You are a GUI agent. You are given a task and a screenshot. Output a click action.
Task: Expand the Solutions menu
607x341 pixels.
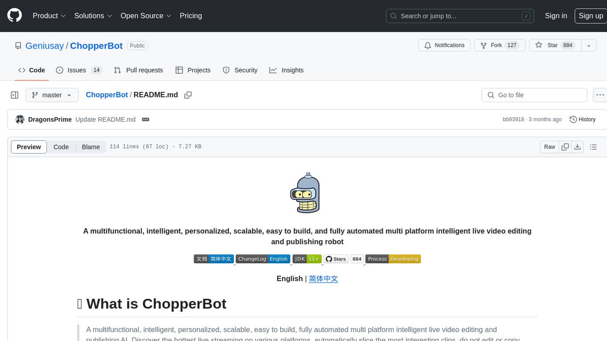click(93, 16)
